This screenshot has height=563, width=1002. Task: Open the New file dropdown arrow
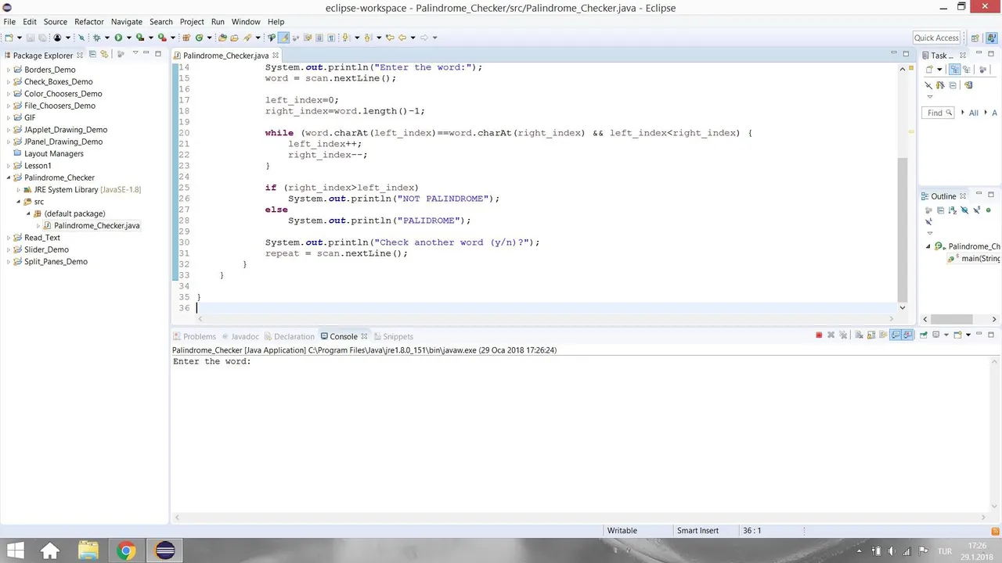tap(19, 38)
